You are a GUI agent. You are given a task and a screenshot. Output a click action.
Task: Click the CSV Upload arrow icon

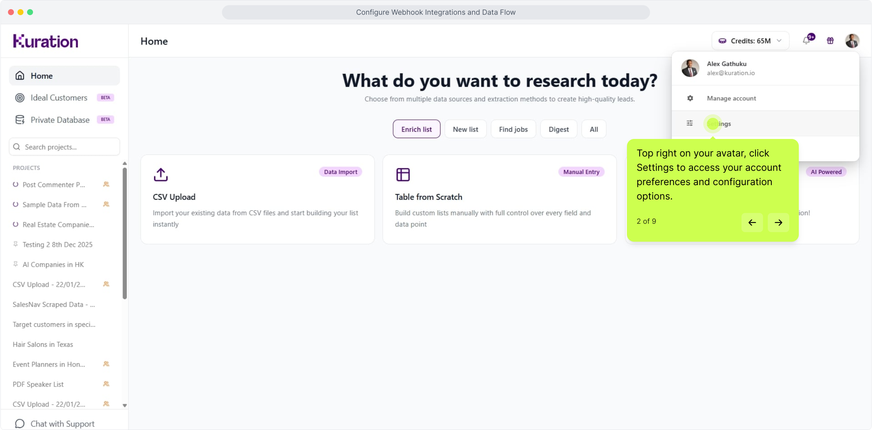[x=161, y=174]
